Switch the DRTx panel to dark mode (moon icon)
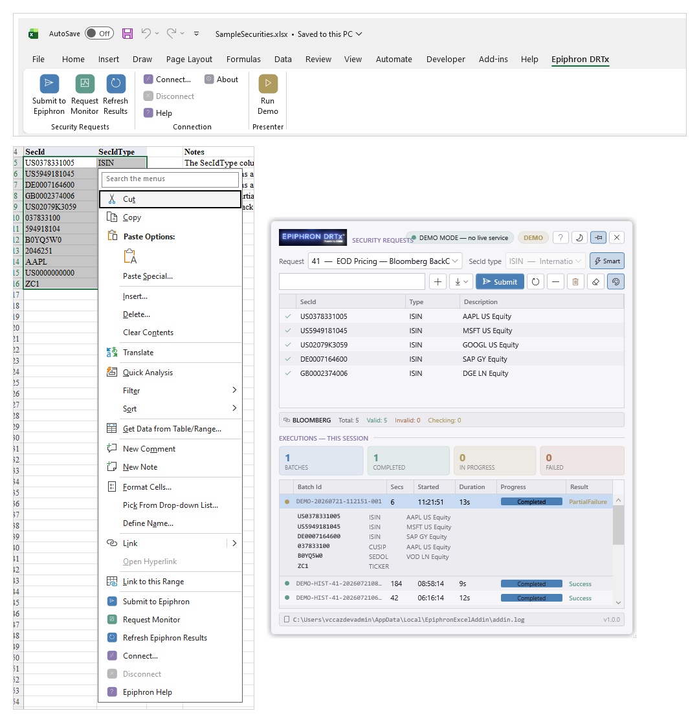The width and height of the screenshot is (699, 722). 579,237
